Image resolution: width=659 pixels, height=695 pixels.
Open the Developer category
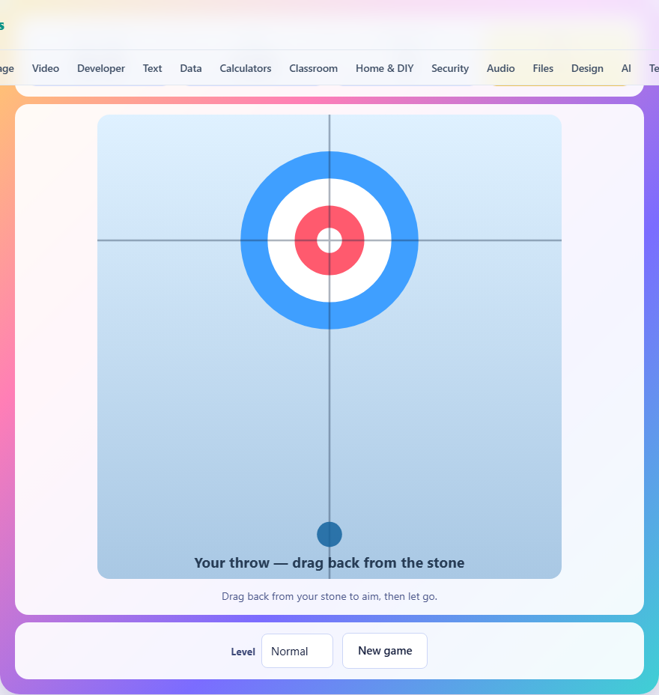[101, 68]
